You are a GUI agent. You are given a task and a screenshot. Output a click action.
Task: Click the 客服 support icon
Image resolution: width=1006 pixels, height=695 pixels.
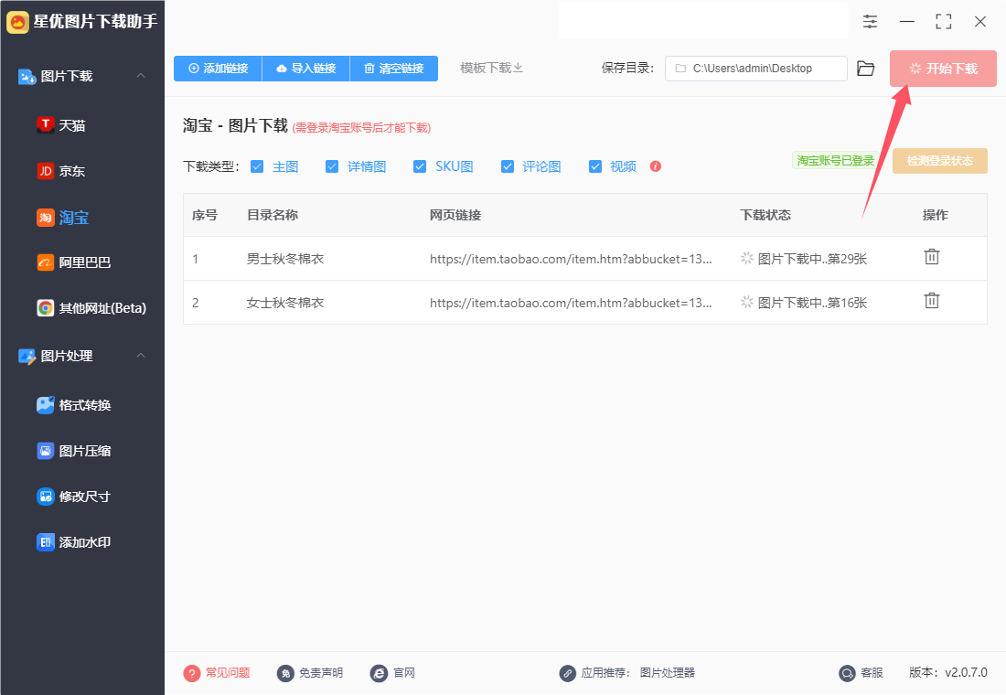848,673
